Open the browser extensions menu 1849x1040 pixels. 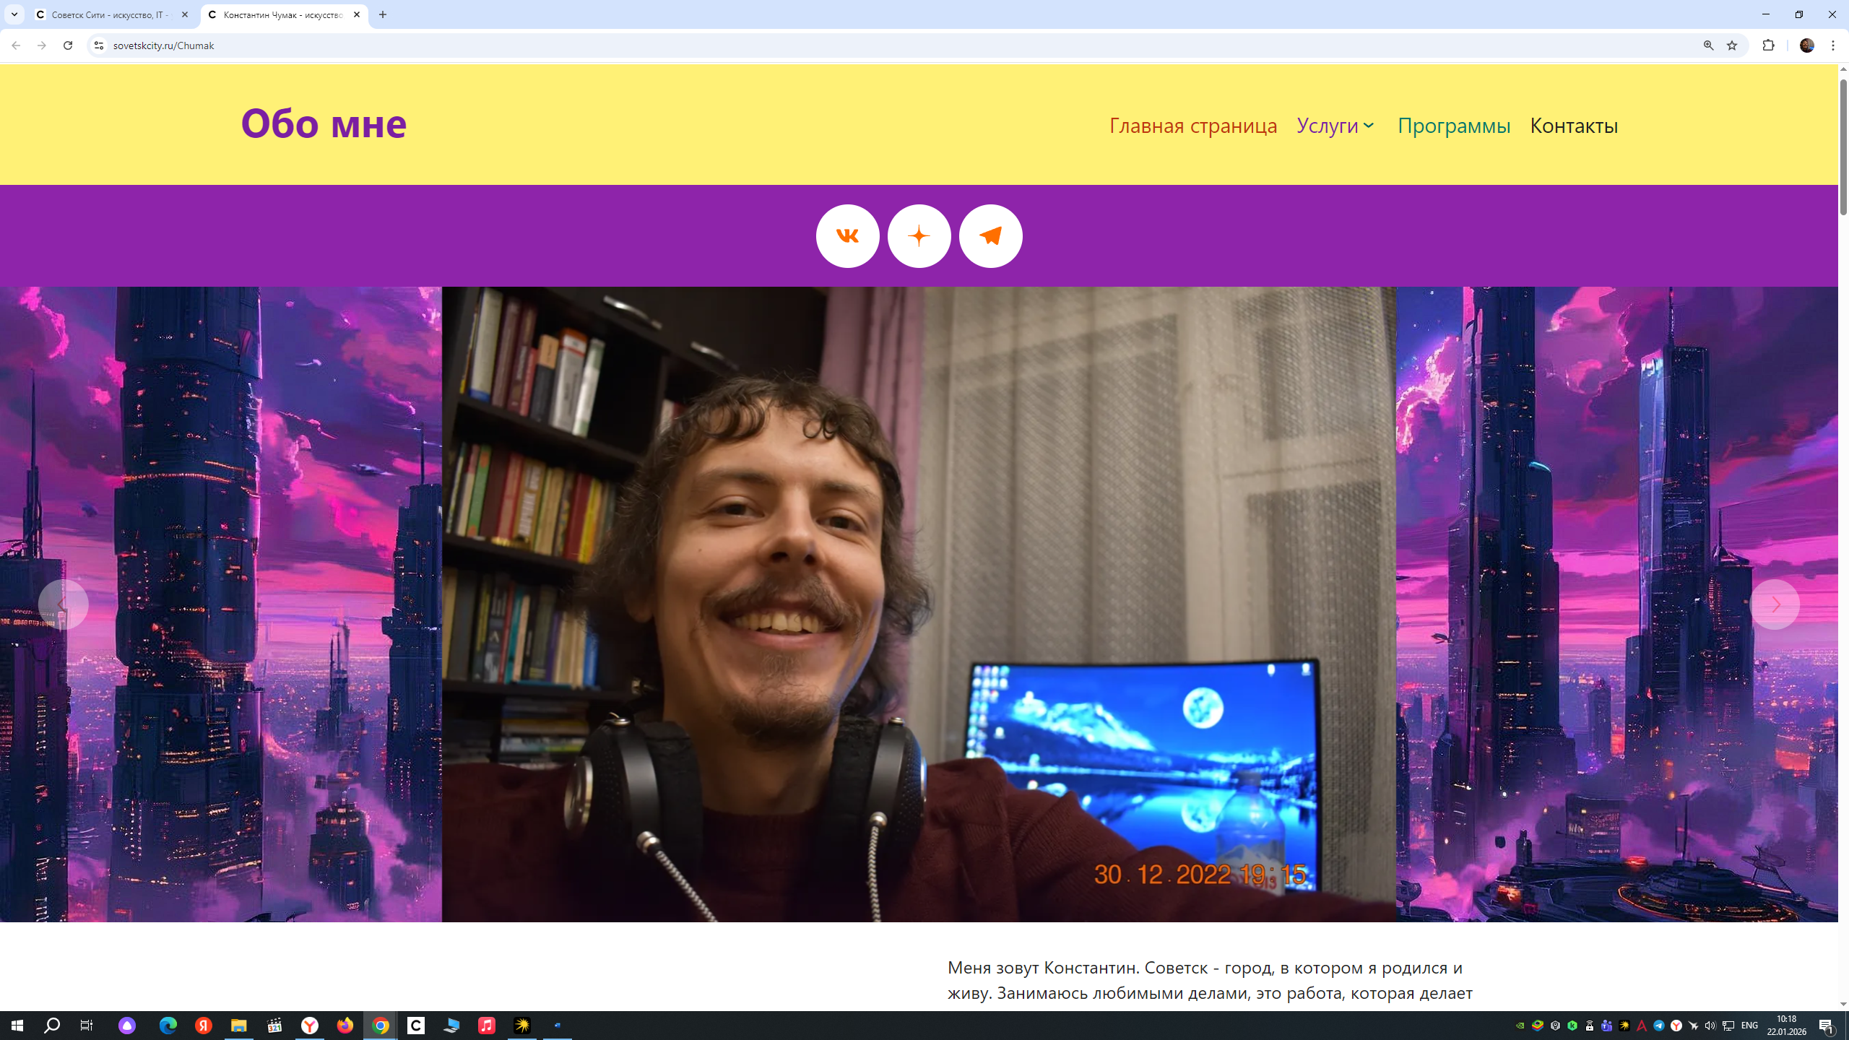(x=1768, y=45)
